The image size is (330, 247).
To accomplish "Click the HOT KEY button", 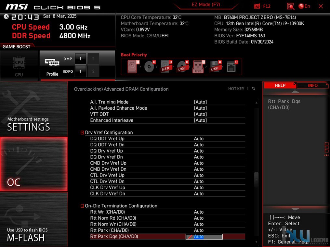I will click(236, 89).
